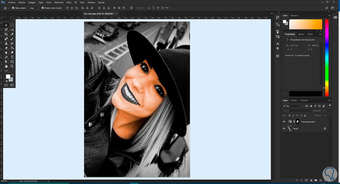The height and width of the screenshot is (184, 340).
Task: Click the layer style fx icon
Action: 301,180
